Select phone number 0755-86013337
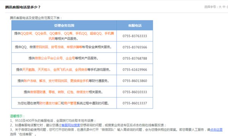This screenshot has height=137, width=228. (x=135, y=103)
